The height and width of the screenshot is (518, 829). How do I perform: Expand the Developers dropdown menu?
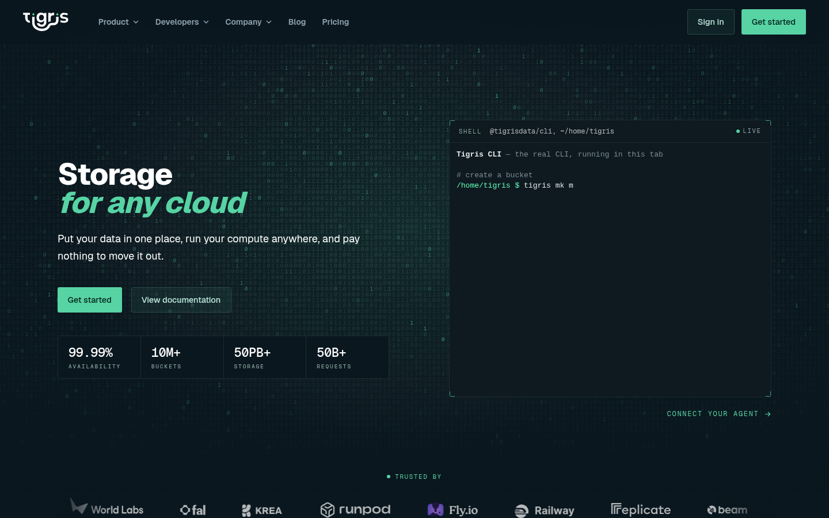click(x=182, y=22)
